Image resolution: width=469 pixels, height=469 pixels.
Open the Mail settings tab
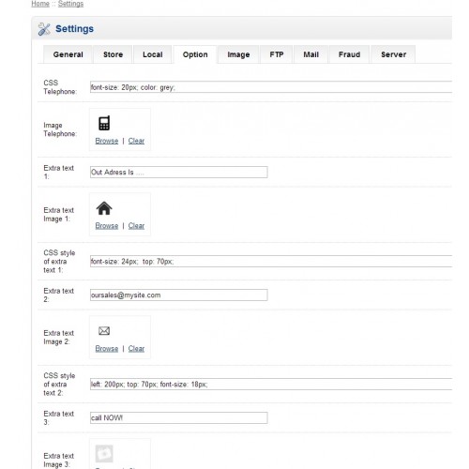coord(310,54)
